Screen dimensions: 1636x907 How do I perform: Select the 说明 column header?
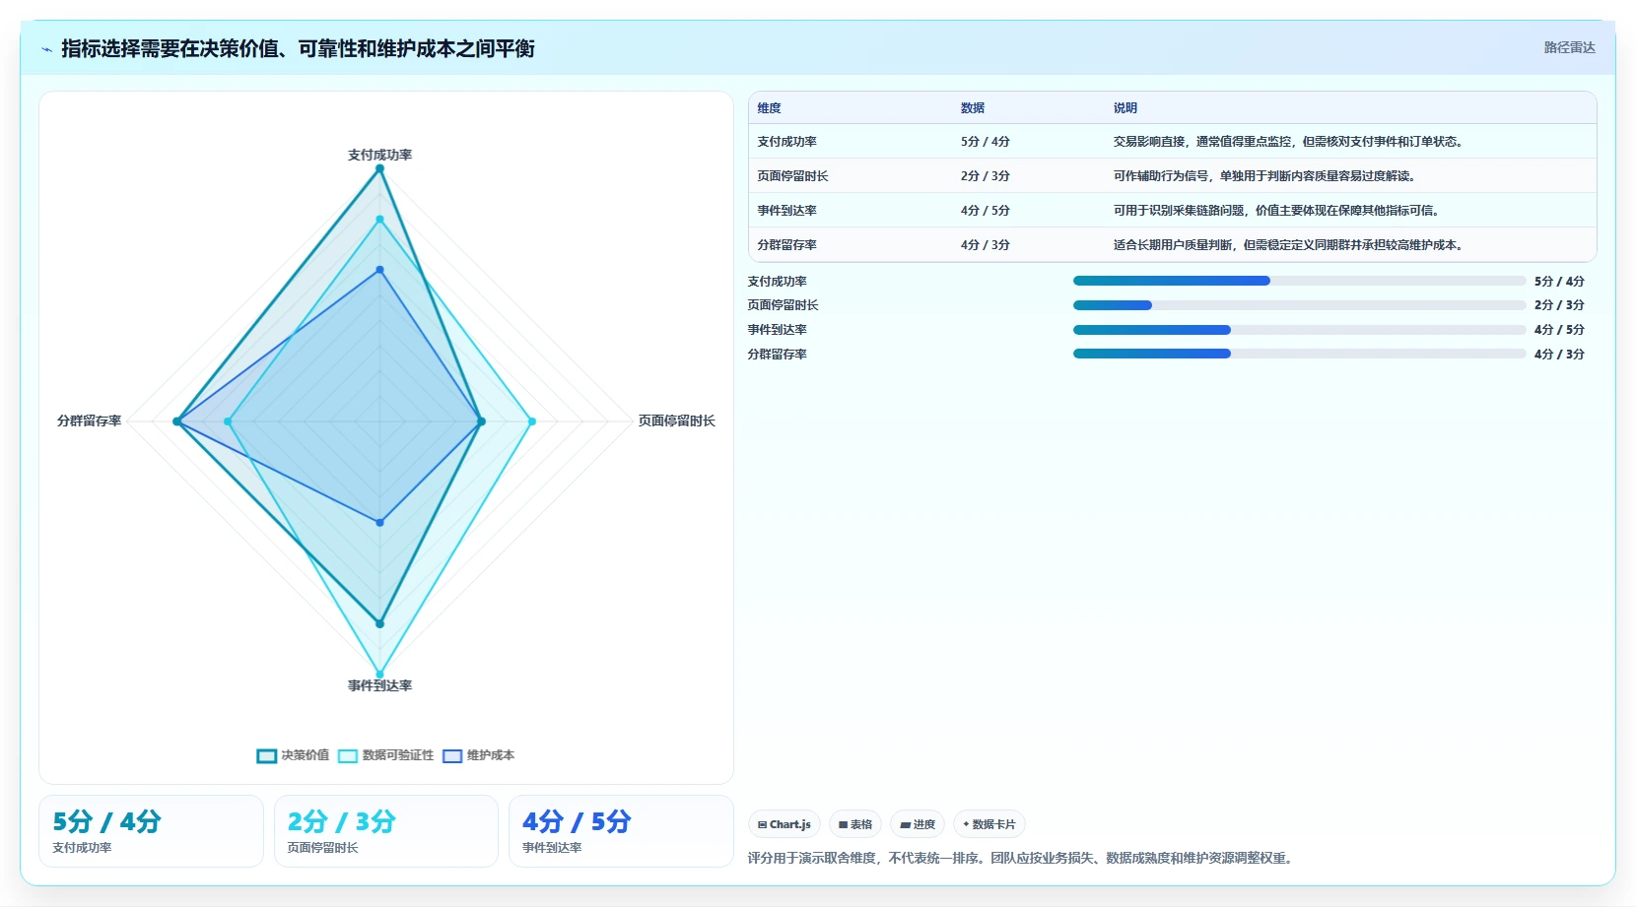pyautogui.click(x=1125, y=108)
